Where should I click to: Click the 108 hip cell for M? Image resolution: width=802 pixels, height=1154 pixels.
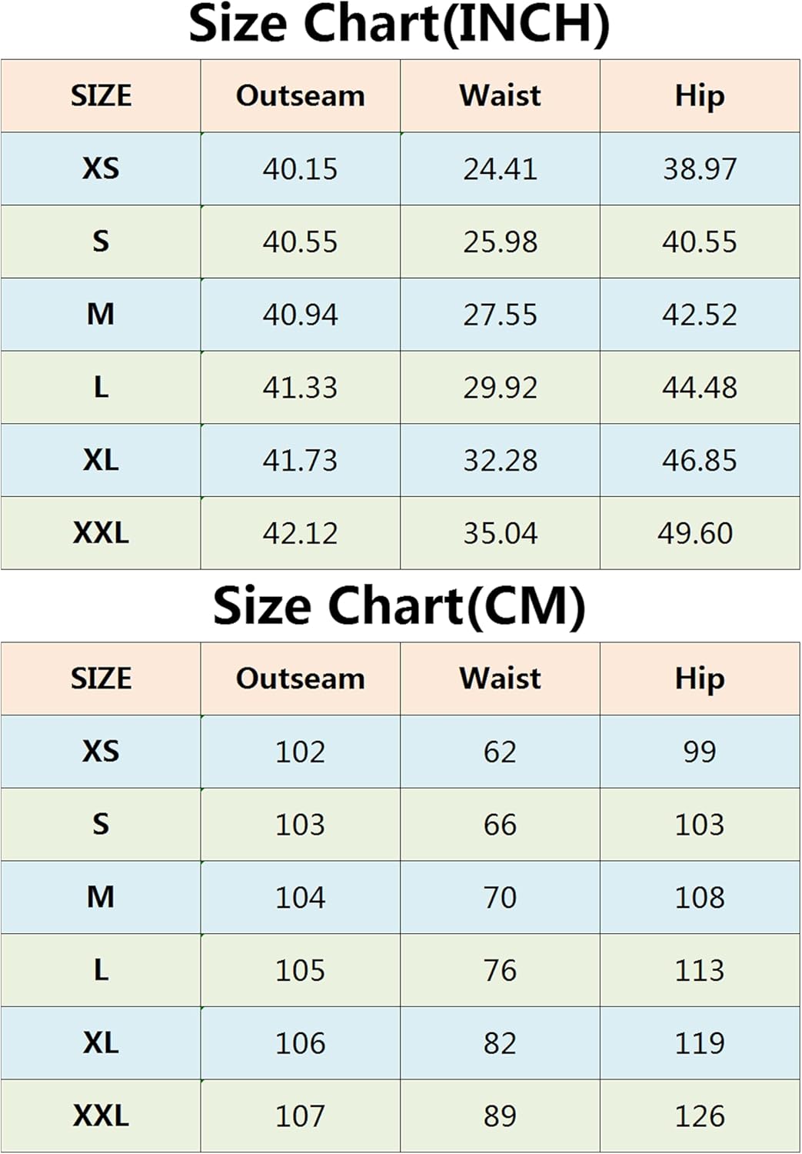pyautogui.click(x=700, y=897)
